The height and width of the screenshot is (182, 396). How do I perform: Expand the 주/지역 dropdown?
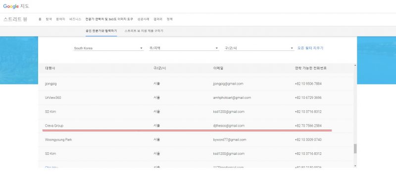pos(184,48)
